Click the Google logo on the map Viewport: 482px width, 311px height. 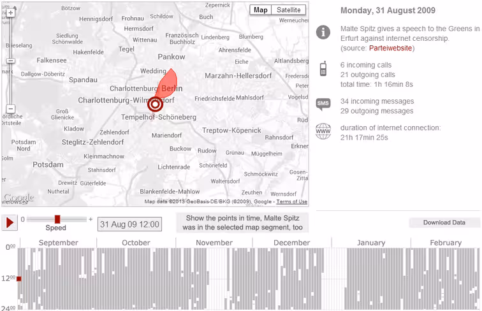click(x=18, y=198)
